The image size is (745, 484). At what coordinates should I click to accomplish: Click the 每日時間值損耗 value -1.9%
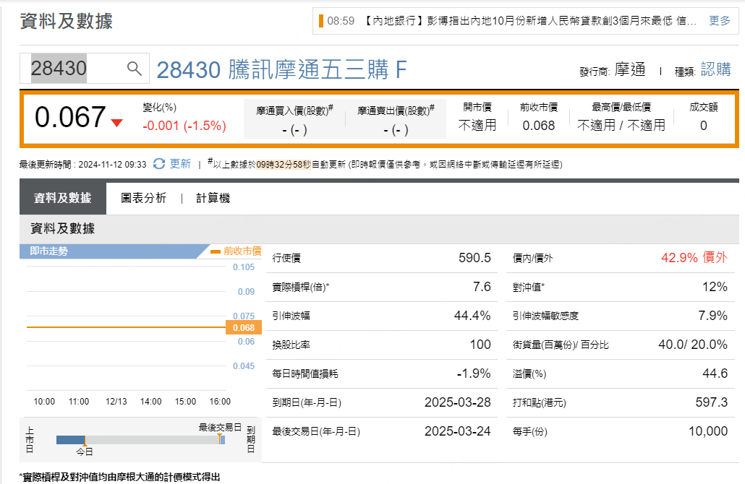click(474, 373)
